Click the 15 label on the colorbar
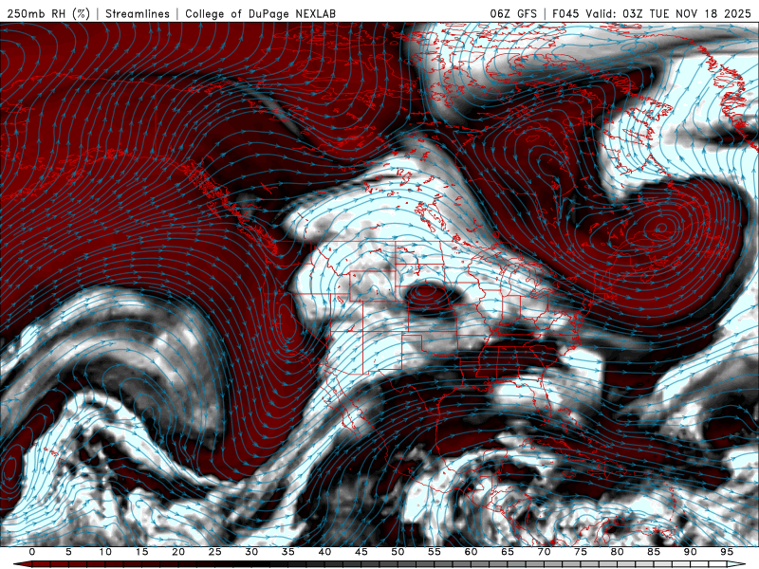 click(x=141, y=552)
